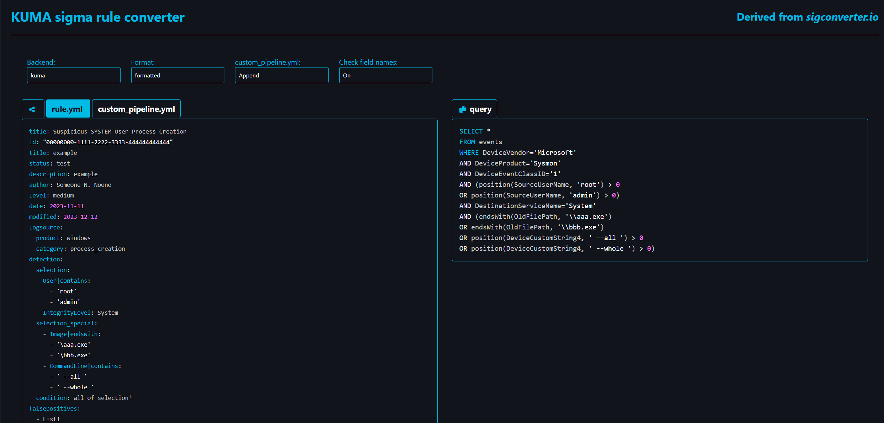Click the ' --whole ' entry in rule
The height and width of the screenshot is (423, 884).
point(75,387)
